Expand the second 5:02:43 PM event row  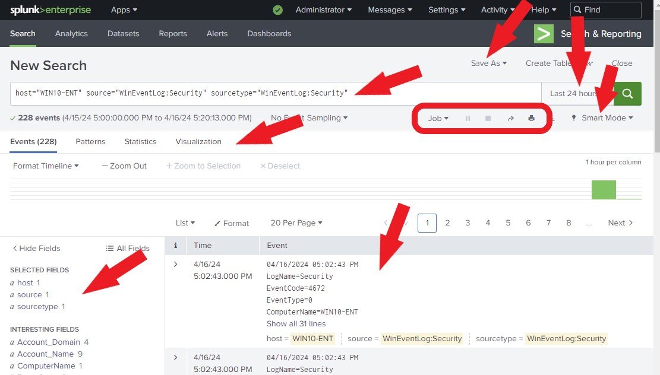pos(175,357)
